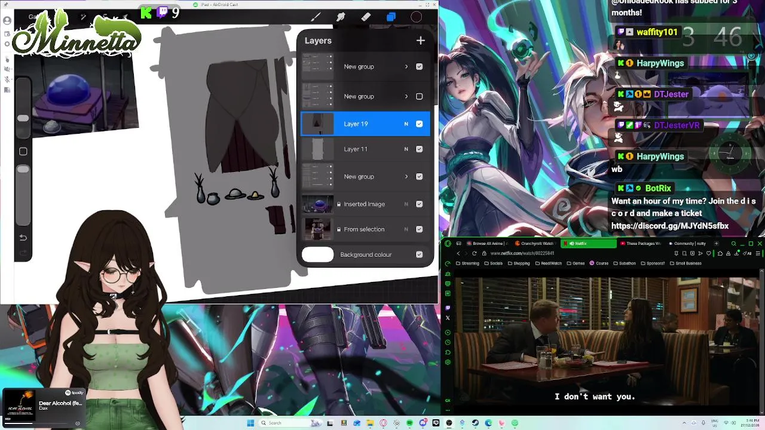The width and height of the screenshot is (765, 430).
Task: Toggle Layer 11 visibility checkbox
Action: pyautogui.click(x=419, y=149)
